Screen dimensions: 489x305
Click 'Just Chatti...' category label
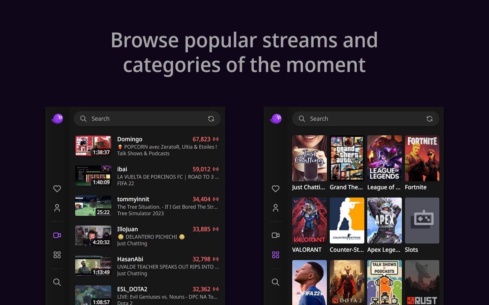point(309,187)
